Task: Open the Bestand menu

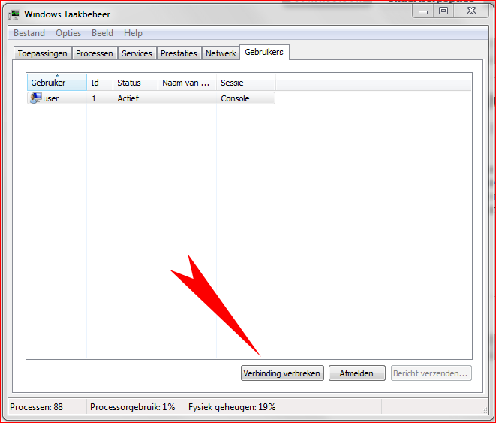Action: pos(29,33)
